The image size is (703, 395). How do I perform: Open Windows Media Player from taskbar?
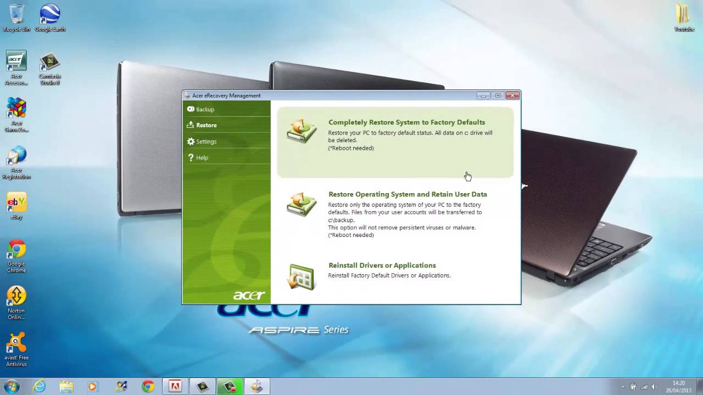93,387
